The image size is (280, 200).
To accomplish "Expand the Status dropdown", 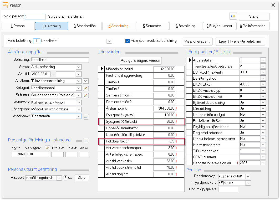I will [x=79, y=67].
